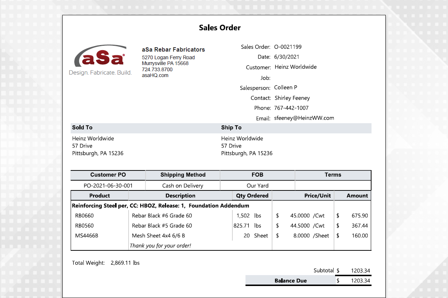Image resolution: width=448 pixels, height=298 pixels.
Task: Click Pittsburgh, PA 15236 under Sold To
Action: [x=98, y=153]
